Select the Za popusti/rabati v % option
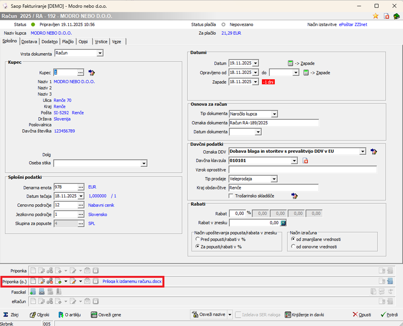 point(197,246)
